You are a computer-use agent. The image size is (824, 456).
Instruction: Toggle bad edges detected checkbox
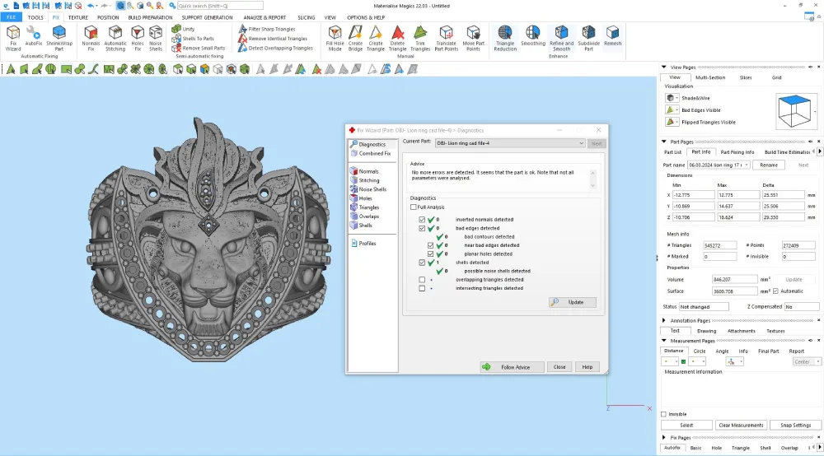(x=422, y=228)
